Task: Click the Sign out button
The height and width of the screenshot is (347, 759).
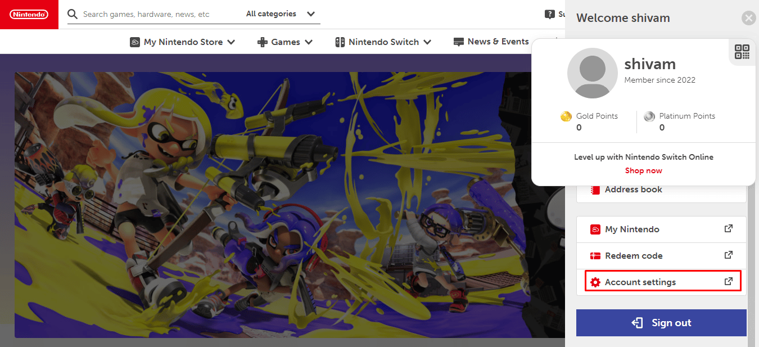Action: point(661,323)
